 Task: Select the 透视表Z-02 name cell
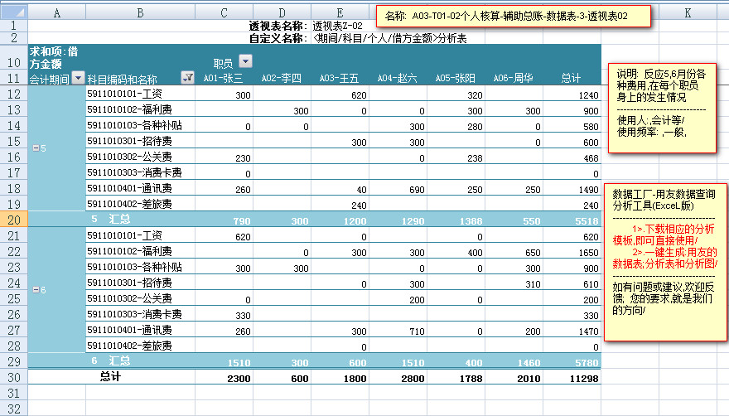[x=338, y=27]
